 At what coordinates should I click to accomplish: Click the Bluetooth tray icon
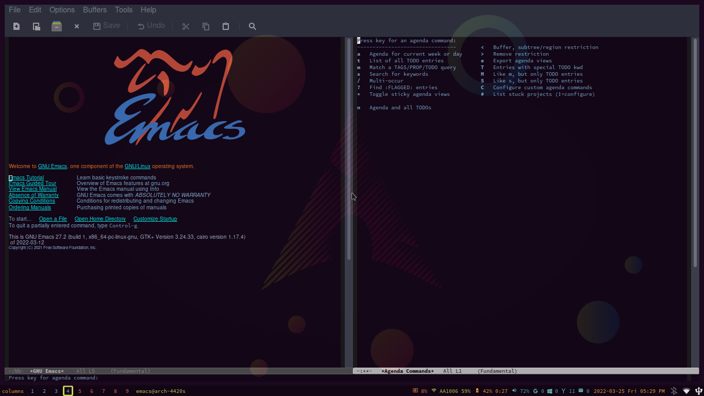pos(674,391)
